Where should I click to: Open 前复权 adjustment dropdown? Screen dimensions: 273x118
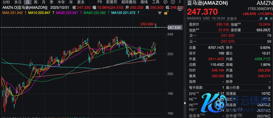click(112, 2)
